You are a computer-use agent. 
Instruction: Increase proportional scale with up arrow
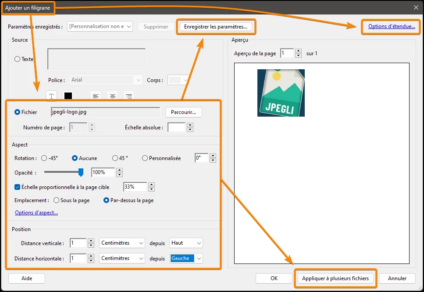pos(151,185)
